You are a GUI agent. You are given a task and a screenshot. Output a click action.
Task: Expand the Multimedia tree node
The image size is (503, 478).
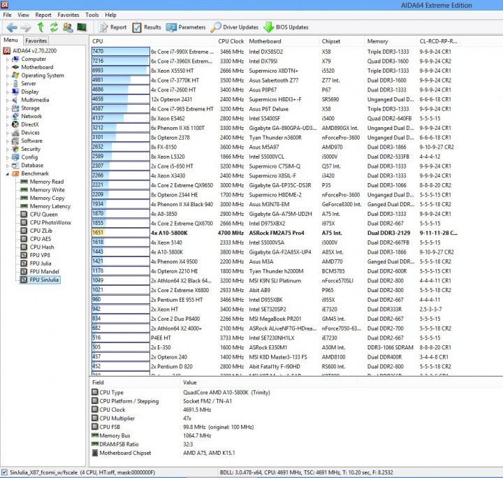[x=8, y=100]
